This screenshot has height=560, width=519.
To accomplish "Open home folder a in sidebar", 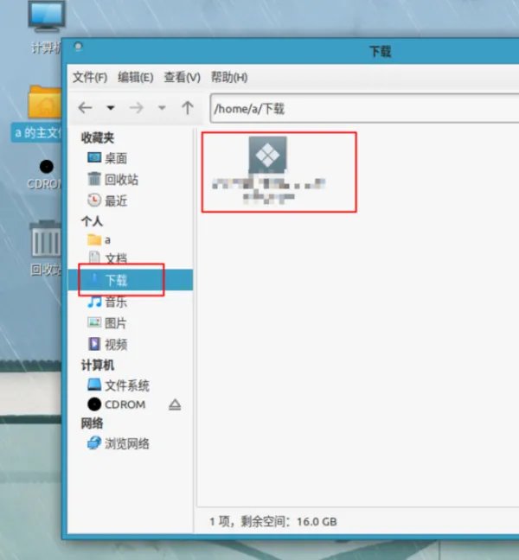I will [131, 239].
